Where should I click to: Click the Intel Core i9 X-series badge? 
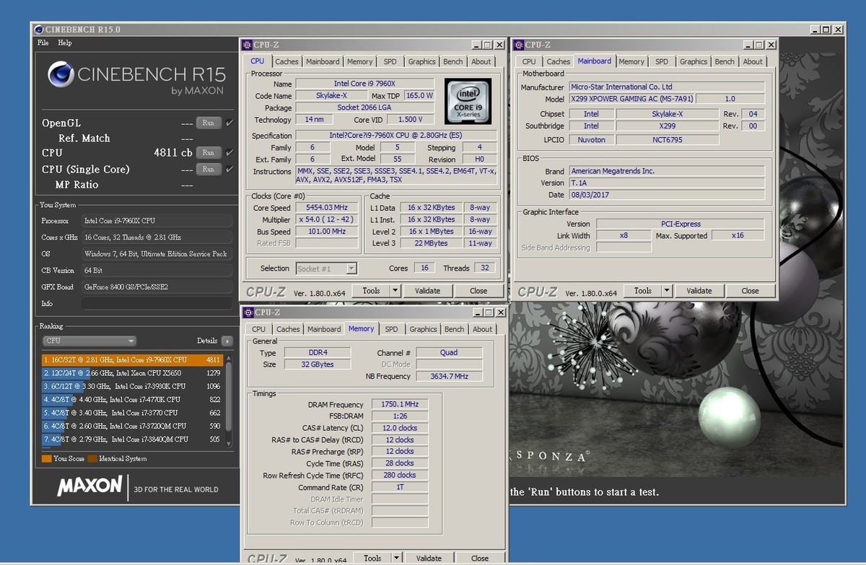(x=468, y=101)
